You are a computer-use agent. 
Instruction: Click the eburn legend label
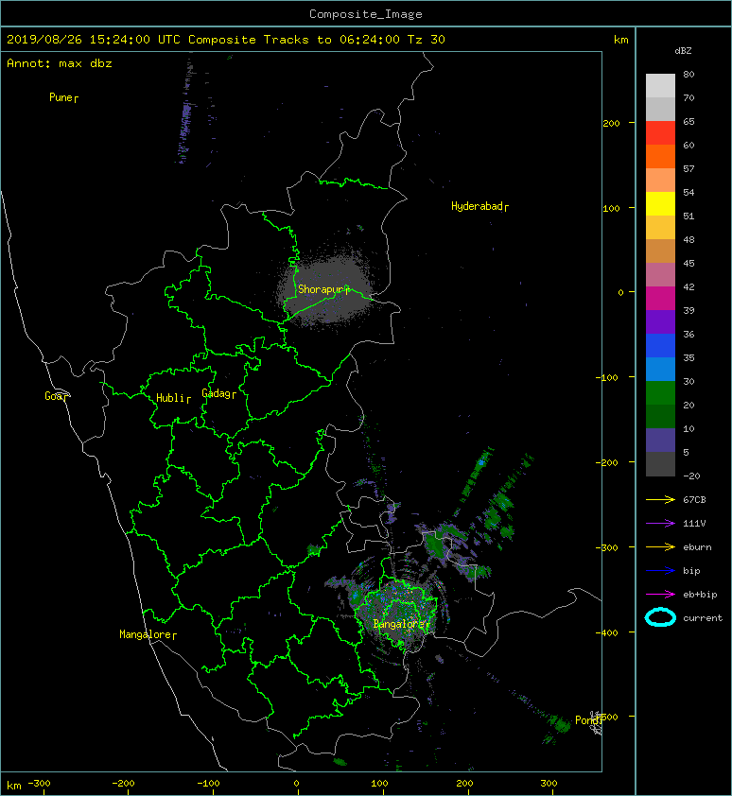click(x=697, y=547)
